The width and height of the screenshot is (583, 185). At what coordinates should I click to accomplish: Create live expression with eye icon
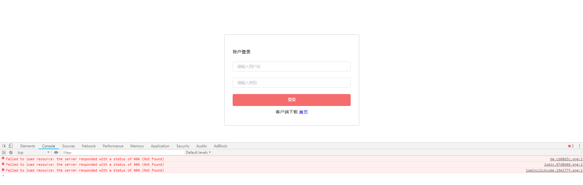(x=56, y=152)
